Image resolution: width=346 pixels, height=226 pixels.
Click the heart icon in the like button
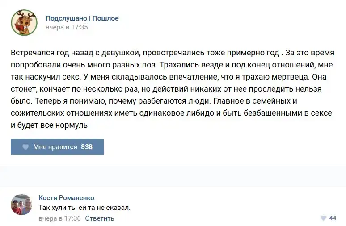26,147
